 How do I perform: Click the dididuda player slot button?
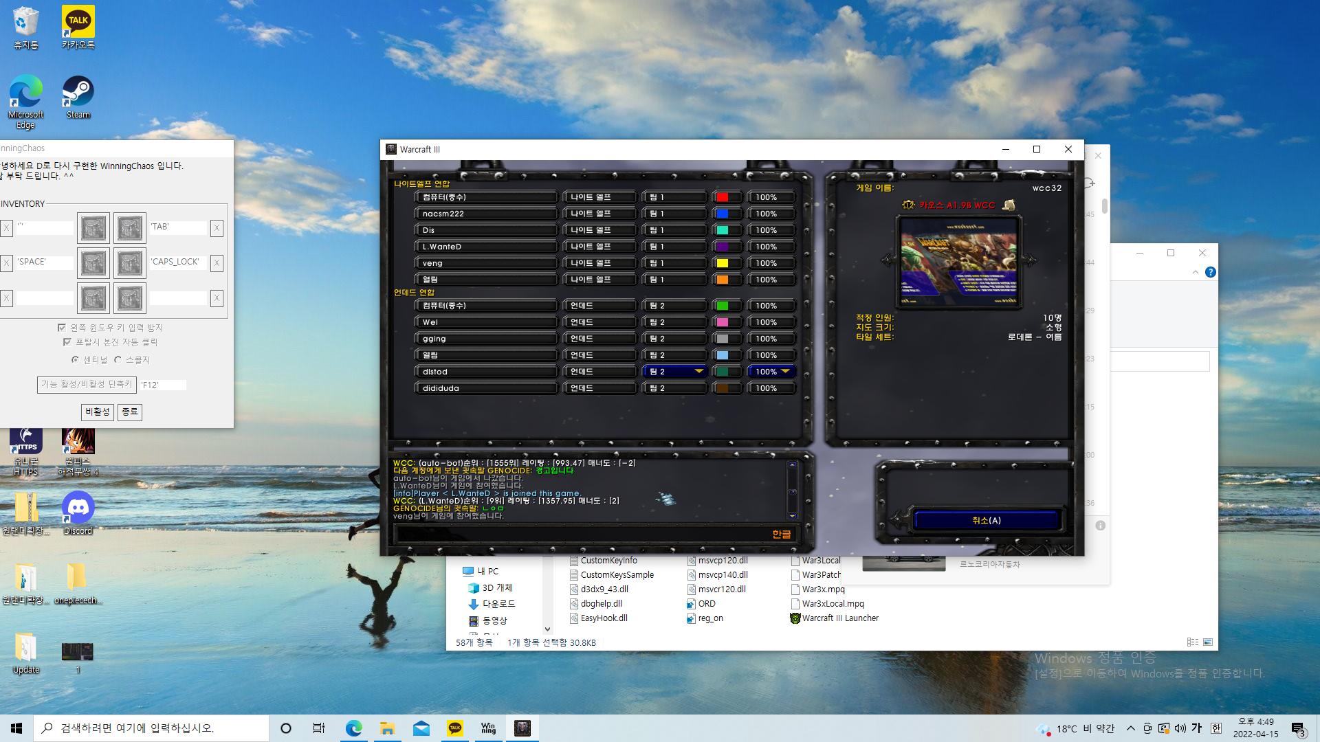click(486, 388)
